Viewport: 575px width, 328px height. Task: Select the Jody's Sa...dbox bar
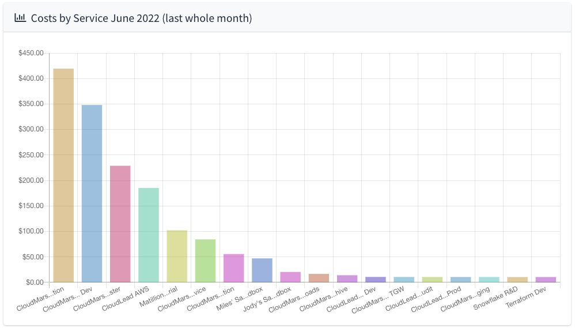click(290, 277)
